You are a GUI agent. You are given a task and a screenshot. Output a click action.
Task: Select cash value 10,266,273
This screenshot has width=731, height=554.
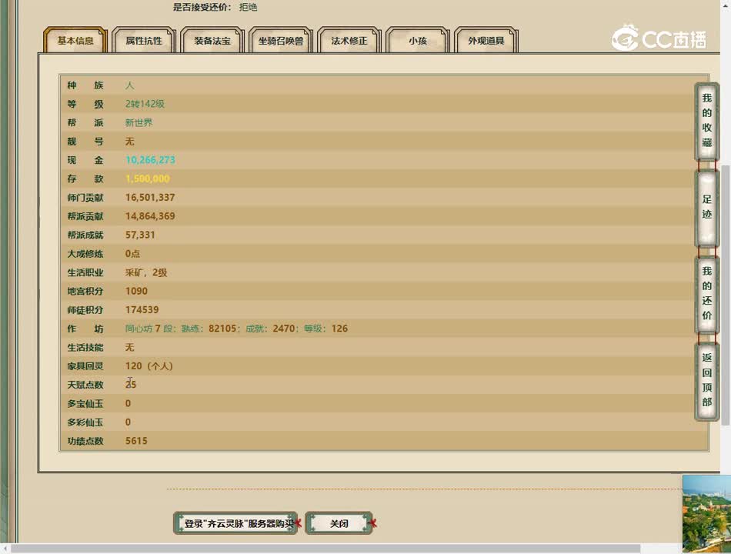150,160
